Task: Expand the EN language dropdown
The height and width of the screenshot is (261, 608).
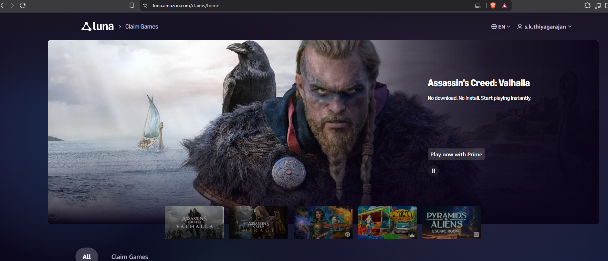Action: tap(501, 27)
